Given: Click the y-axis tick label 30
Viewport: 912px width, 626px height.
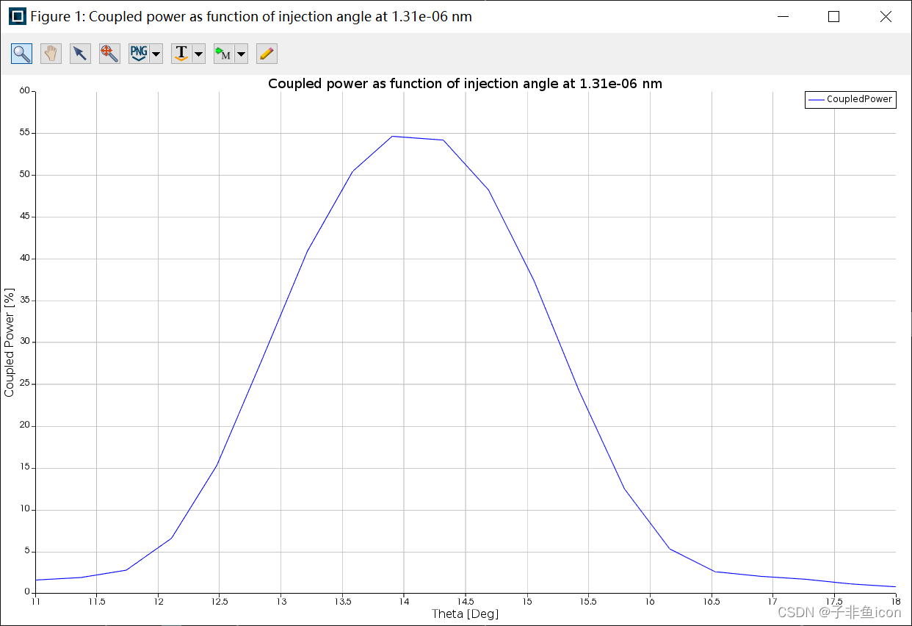Looking at the screenshot, I should (x=24, y=342).
